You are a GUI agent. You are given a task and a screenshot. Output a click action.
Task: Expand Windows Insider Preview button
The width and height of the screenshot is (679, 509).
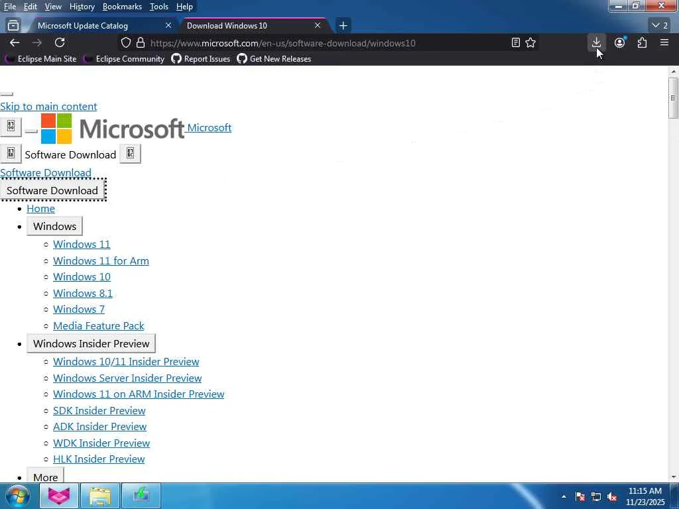point(91,344)
